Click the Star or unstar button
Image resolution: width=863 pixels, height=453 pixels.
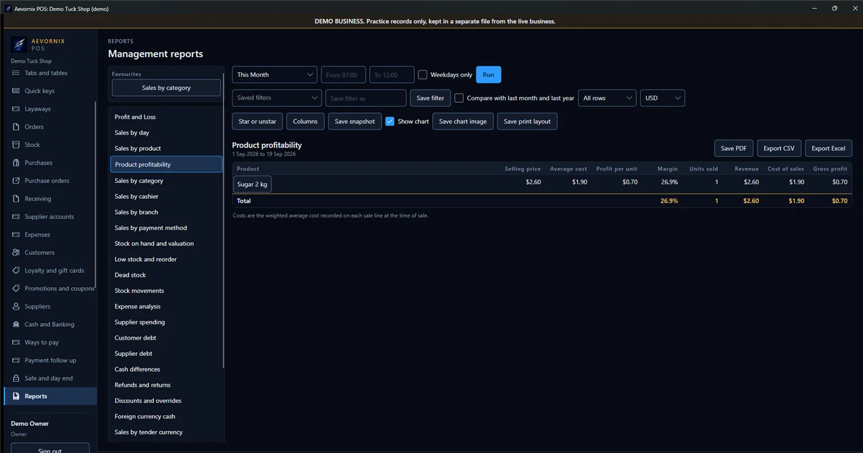click(x=257, y=121)
